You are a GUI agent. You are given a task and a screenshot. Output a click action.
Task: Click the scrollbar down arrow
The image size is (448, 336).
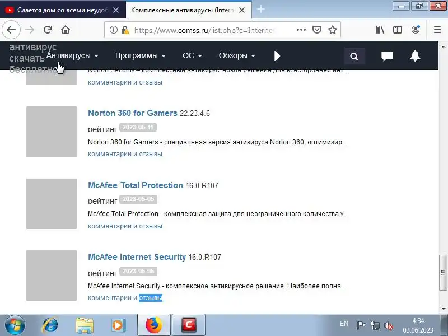point(443,309)
